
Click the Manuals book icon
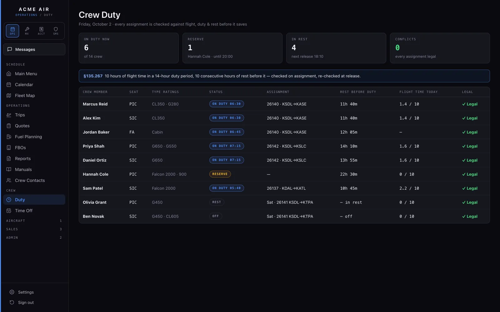pos(9,169)
